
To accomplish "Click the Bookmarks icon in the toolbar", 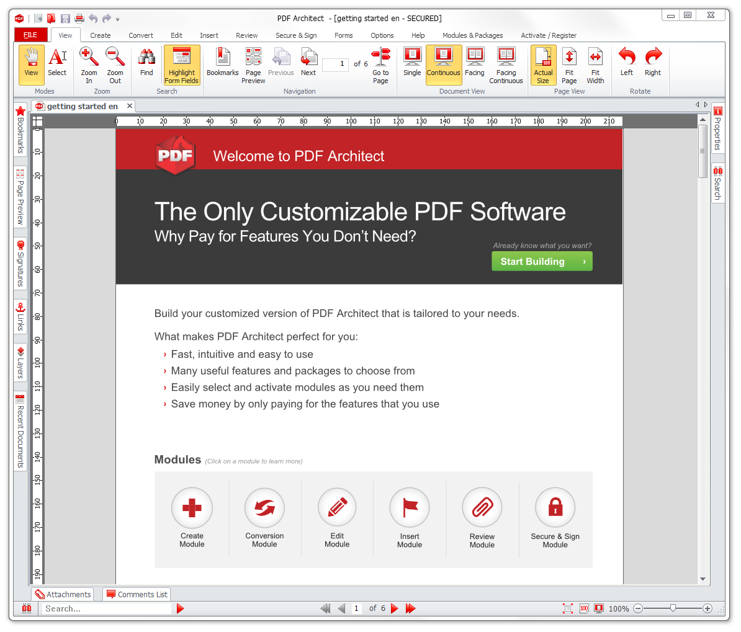I will [x=222, y=65].
